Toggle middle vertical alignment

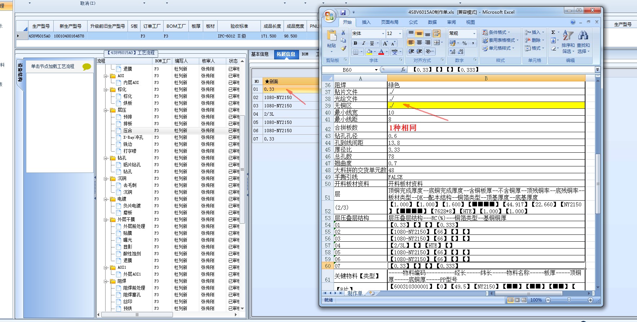pos(419,33)
